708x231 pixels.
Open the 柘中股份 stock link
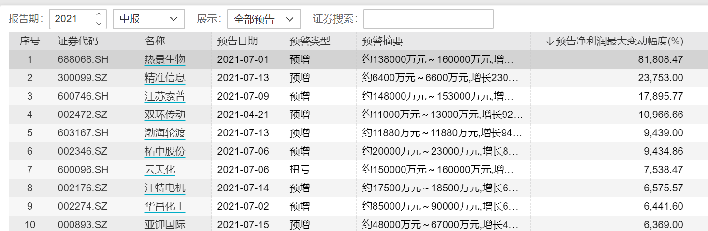pos(165,151)
